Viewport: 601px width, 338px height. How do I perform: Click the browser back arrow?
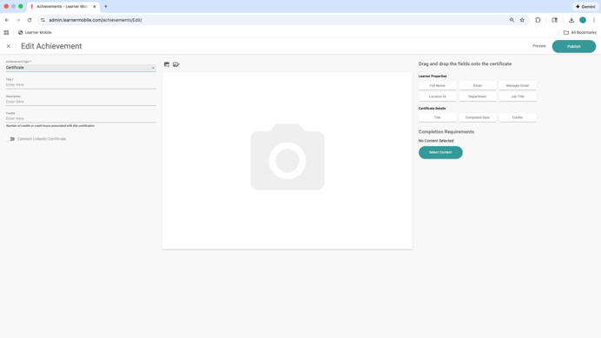coord(7,20)
